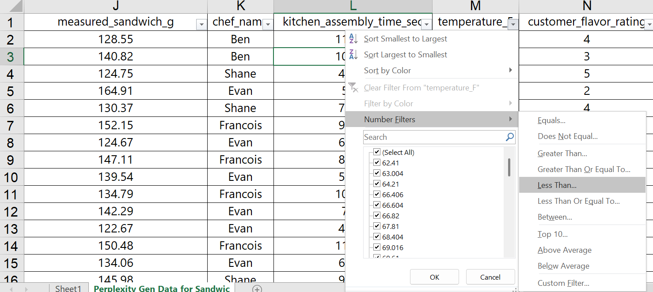Image resolution: width=653 pixels, height=292 pixels.
Task: Click Sort Largest to Smallest icon
Action: 353,55
